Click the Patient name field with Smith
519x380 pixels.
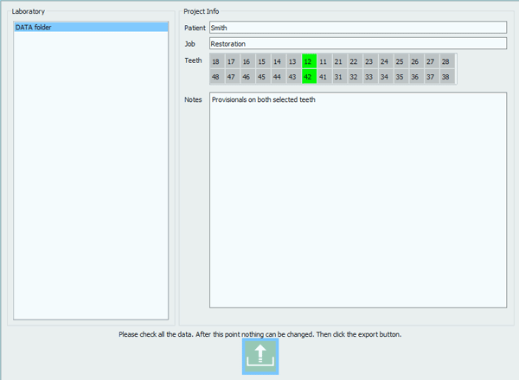pyautogui.click(x=357, y=28)
